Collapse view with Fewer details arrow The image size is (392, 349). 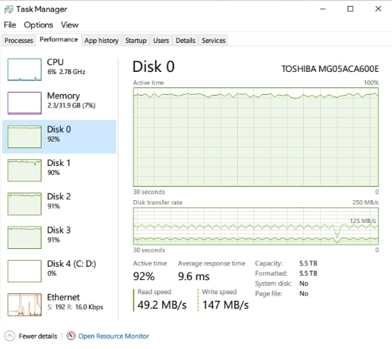point(10,336)
